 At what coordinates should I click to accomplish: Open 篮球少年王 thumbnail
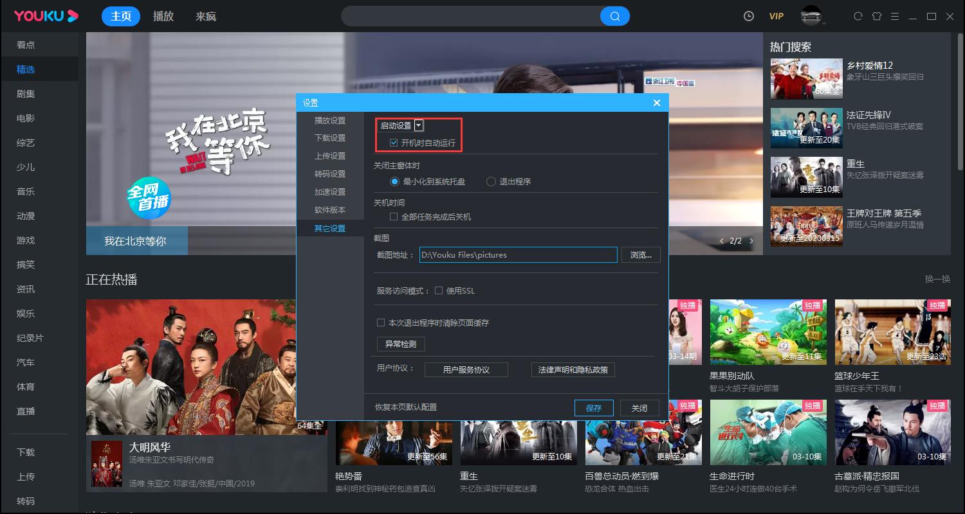892,332
